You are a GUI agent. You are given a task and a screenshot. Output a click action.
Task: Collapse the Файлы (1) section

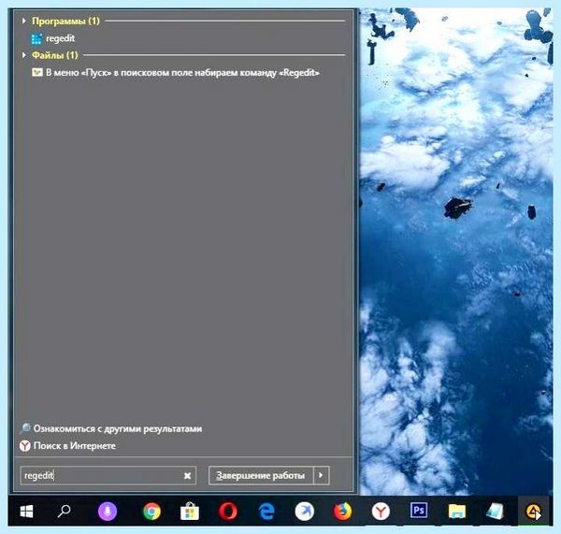tap(24, 55)
